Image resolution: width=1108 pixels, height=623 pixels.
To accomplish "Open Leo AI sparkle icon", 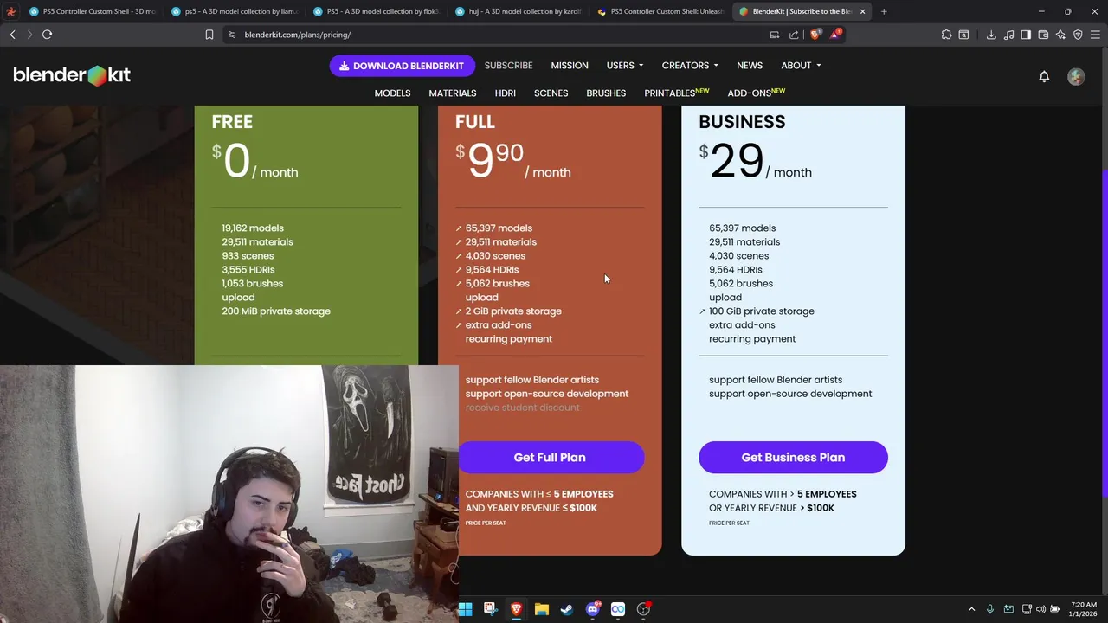I will point(1060,35).
